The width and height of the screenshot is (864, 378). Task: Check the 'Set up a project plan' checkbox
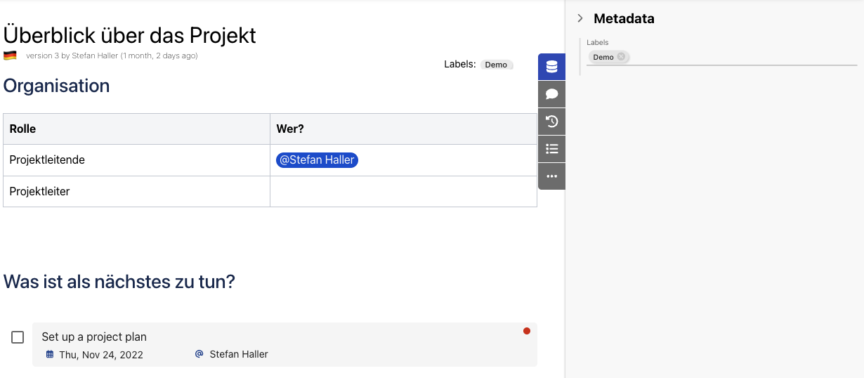click(18, 337)
